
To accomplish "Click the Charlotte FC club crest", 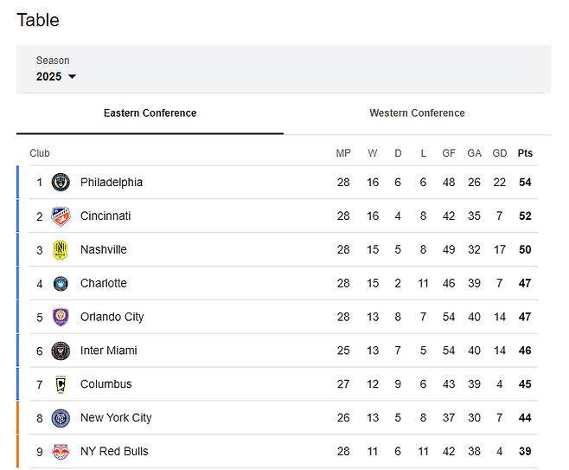I will click(x=60, y=283).
